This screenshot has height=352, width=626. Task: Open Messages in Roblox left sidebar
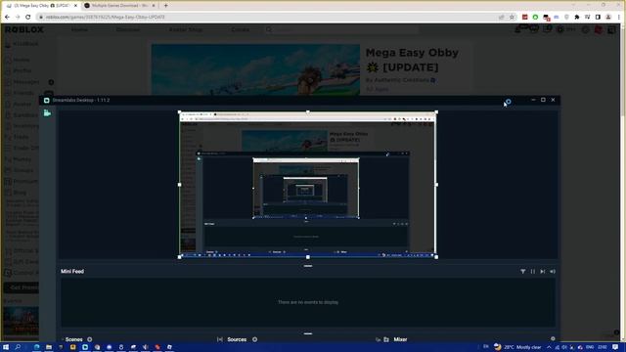(26, 82)
